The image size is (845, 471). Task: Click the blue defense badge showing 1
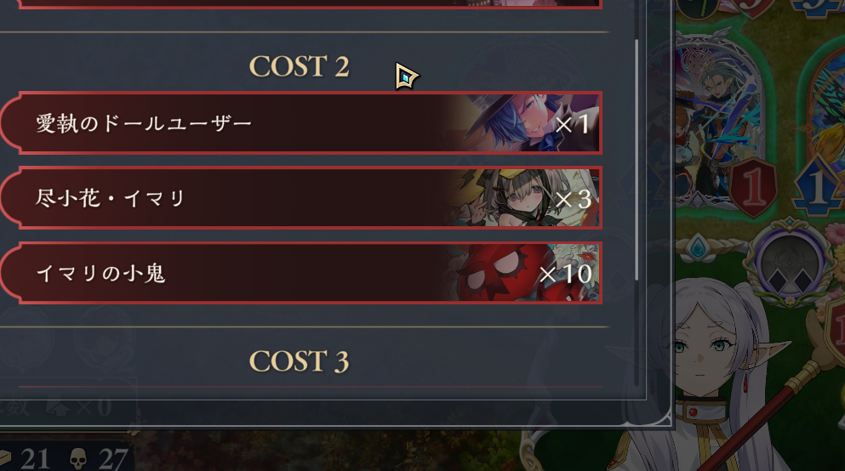click(819, 186)
